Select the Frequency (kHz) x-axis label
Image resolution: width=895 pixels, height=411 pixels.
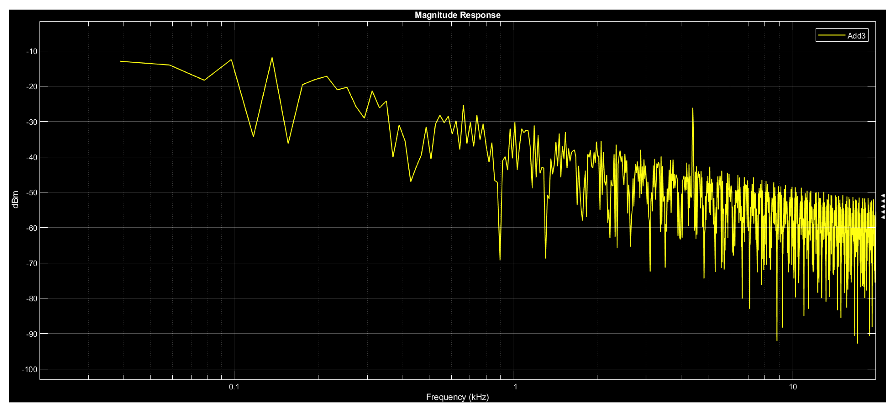point(457,397)
